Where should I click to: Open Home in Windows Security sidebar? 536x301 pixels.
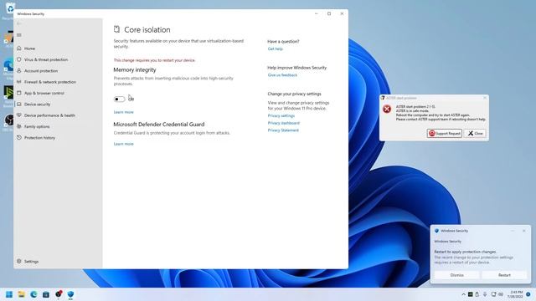click(x=29, y=48)
